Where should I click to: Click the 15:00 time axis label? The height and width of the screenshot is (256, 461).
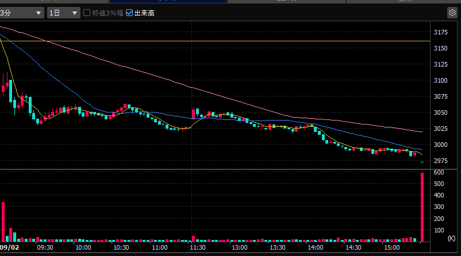tap(392, 247)
